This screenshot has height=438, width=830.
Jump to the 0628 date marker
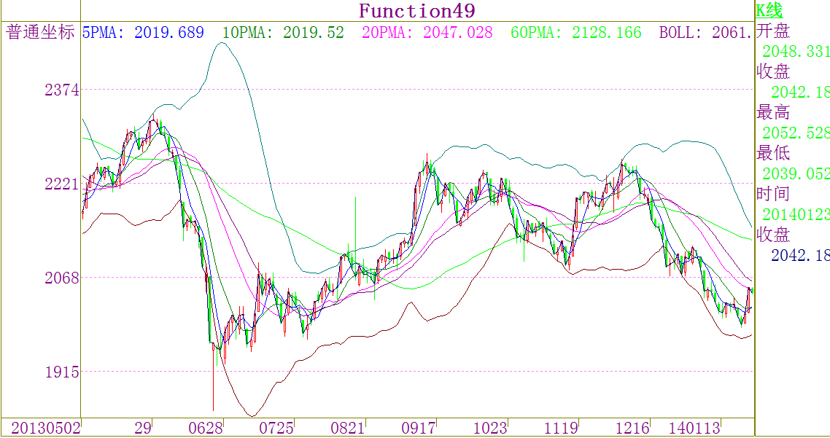click(205, 428)
